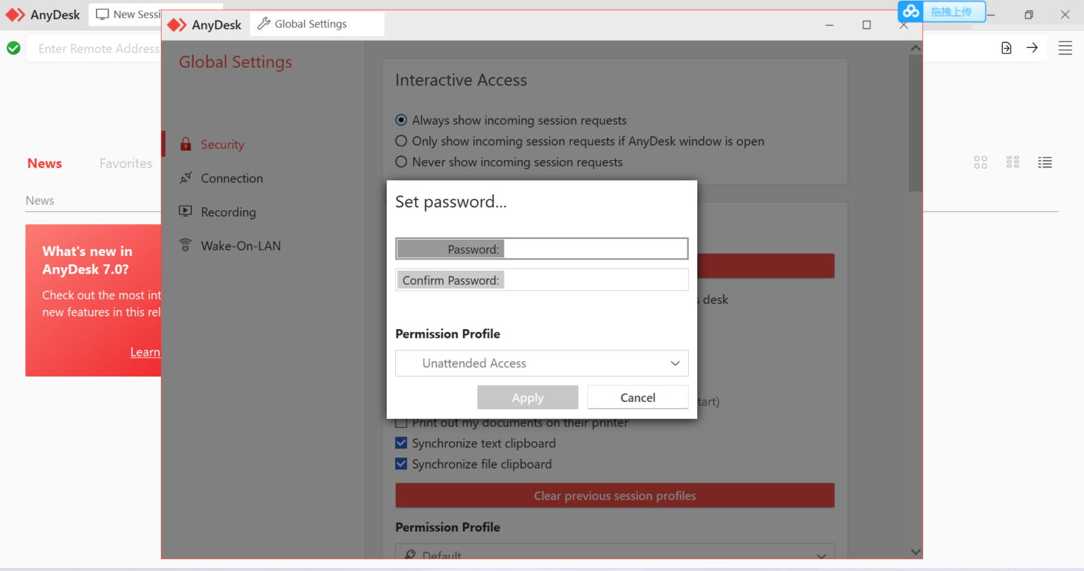Click the Apply button

coord(527,398)
